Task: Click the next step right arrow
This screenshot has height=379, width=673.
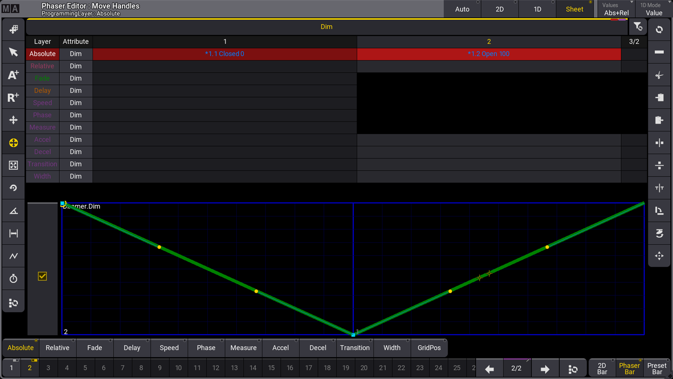Action: tap(545, 369)
